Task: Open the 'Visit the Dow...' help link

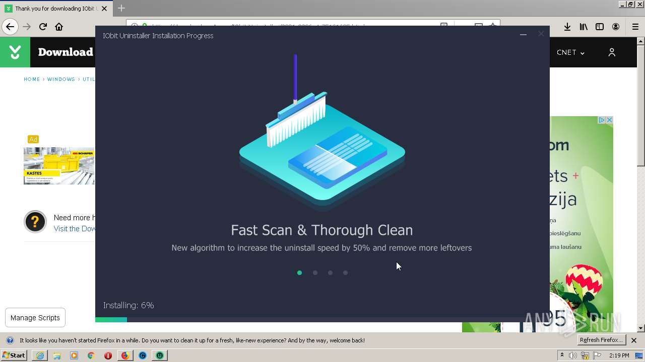Action: tap(75, 229)
